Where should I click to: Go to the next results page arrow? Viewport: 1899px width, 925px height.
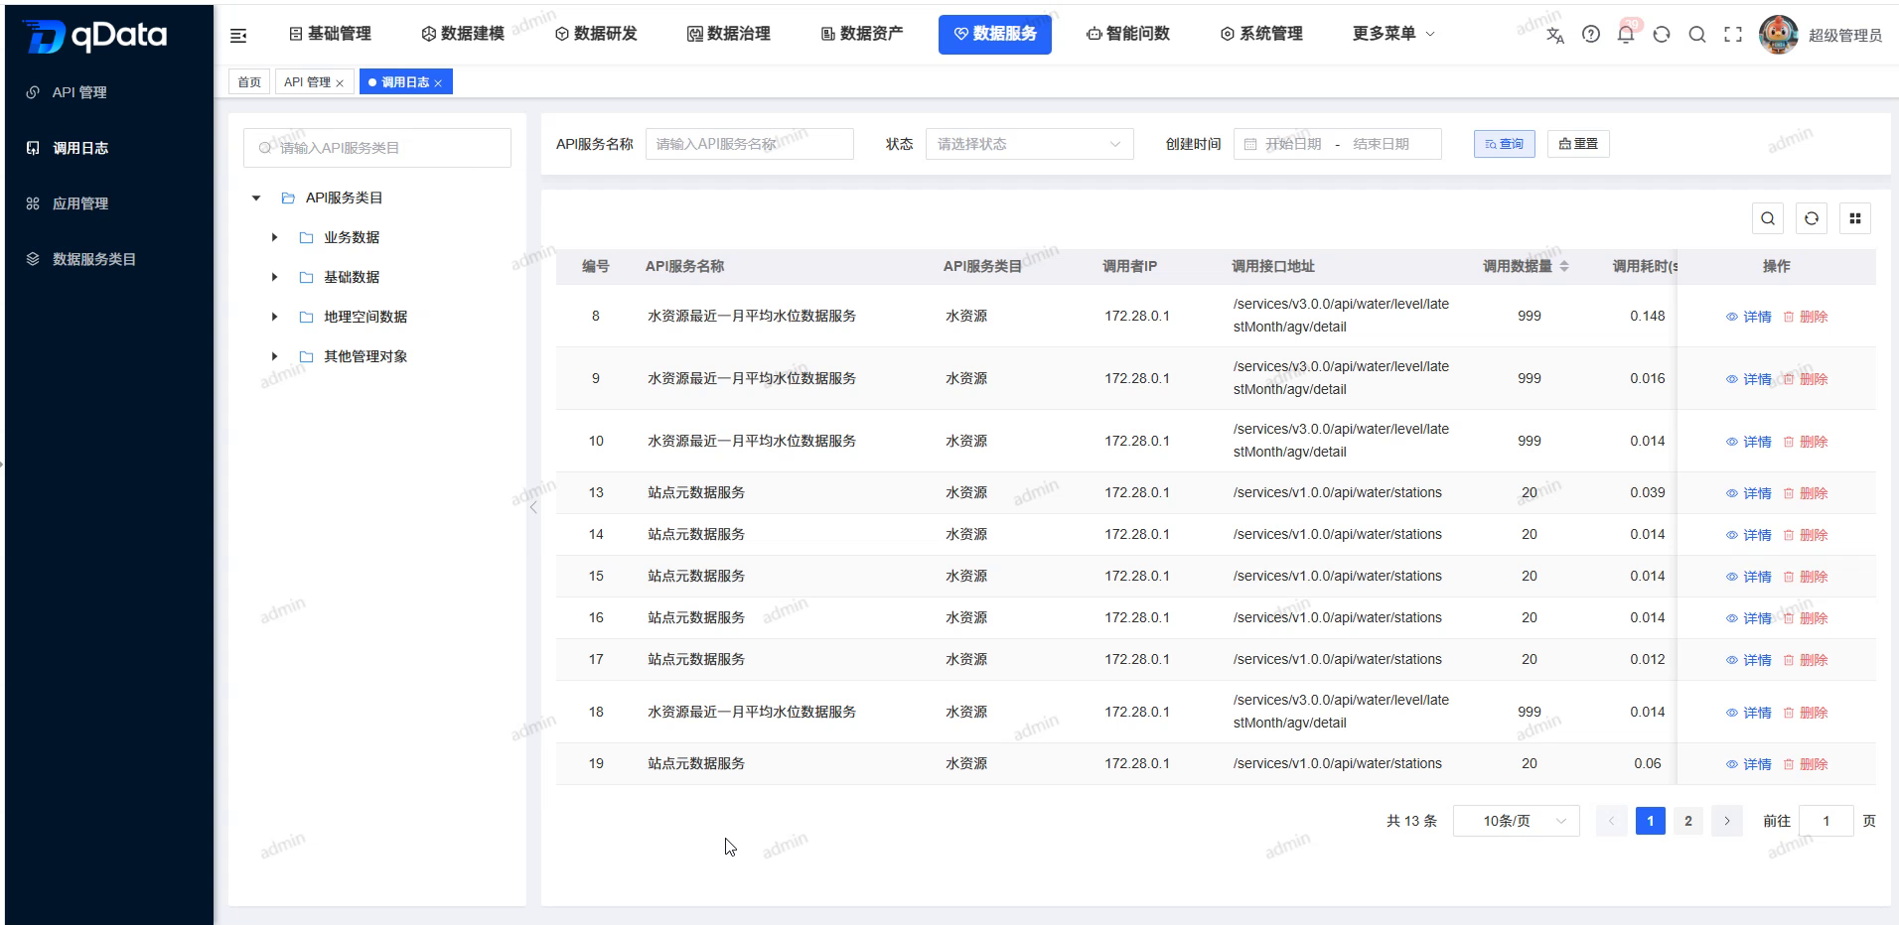click(x=1727, y=821)
